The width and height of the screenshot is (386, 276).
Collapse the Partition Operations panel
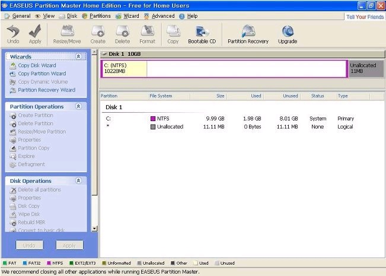coord(78,106)
